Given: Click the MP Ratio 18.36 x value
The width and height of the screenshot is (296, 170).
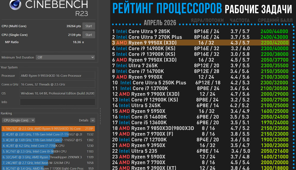Looking at the screenshot, I should point(78,42).
